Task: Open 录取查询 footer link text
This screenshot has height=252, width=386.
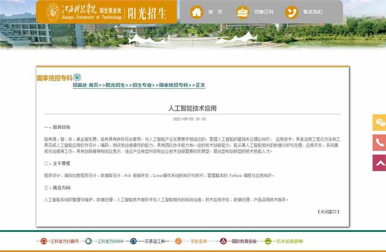Action: 198,241
